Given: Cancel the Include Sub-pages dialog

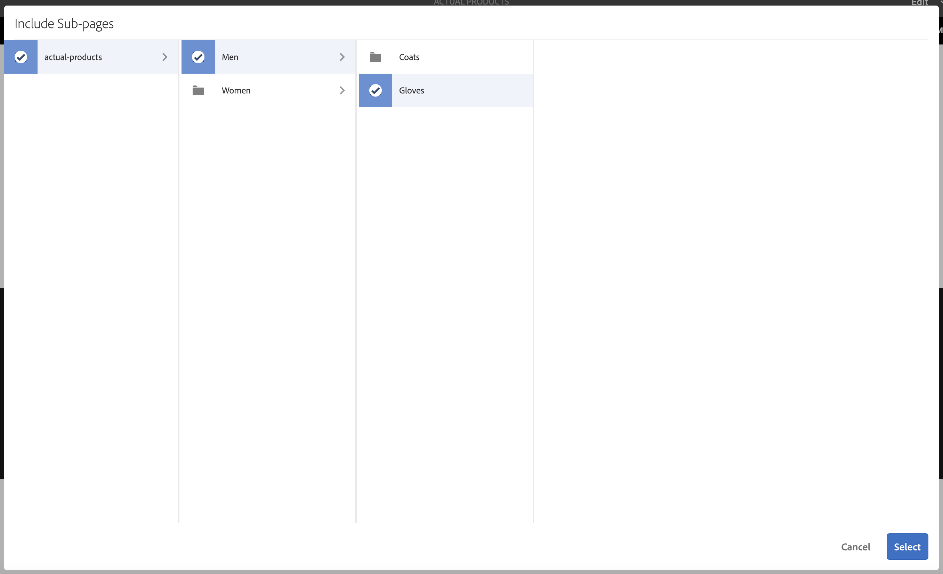Looking at the screenshot, I should click(x=855, y=547).
